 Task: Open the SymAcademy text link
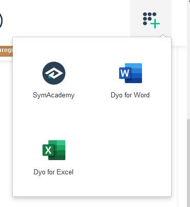point(54,95)
